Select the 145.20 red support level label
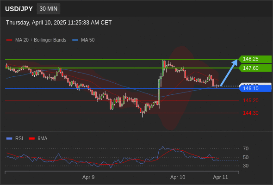 [x=250, y=100]
